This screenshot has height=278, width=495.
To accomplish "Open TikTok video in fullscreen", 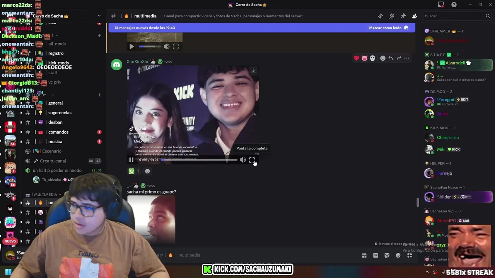I will 252,160.
